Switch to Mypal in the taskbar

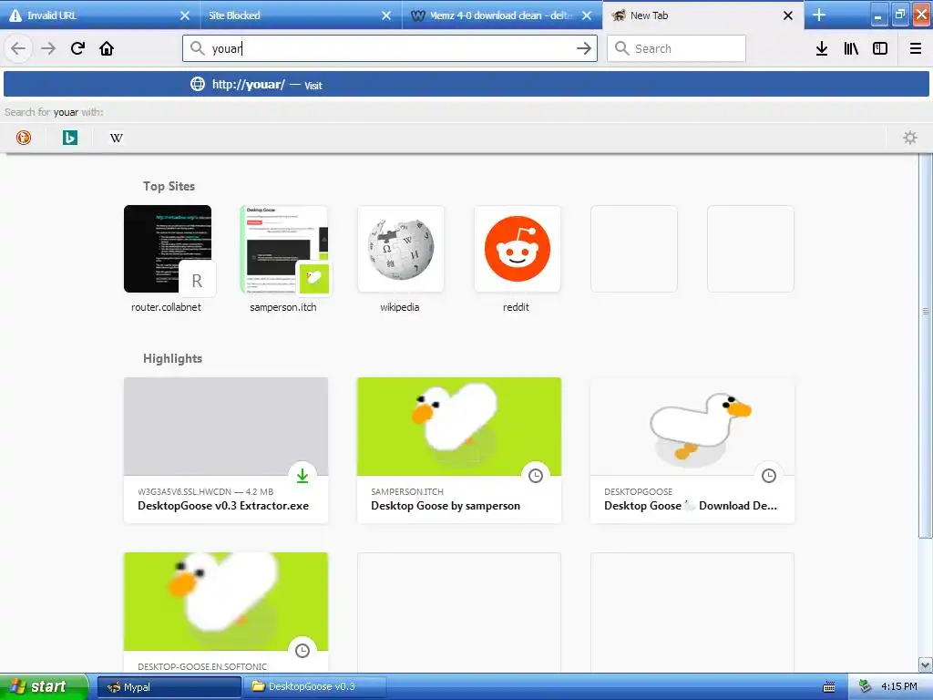tap(169, 687)
